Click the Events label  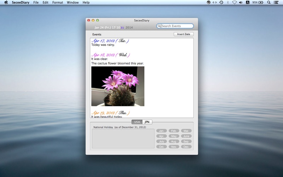click(97, 34)
